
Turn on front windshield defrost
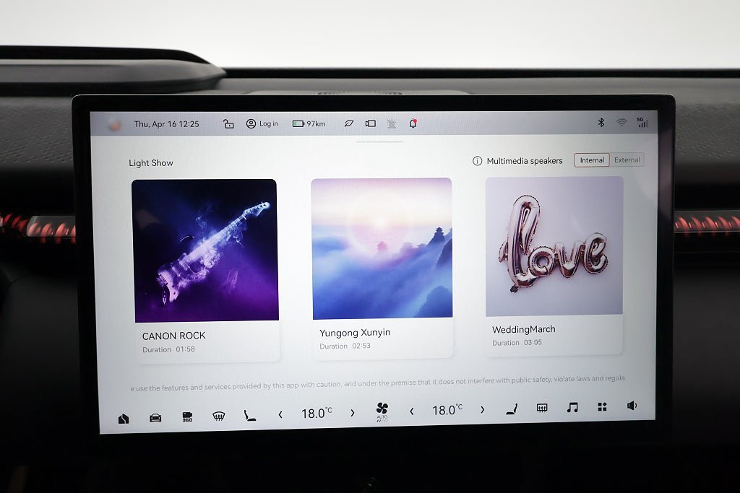(x=218, y=416)
